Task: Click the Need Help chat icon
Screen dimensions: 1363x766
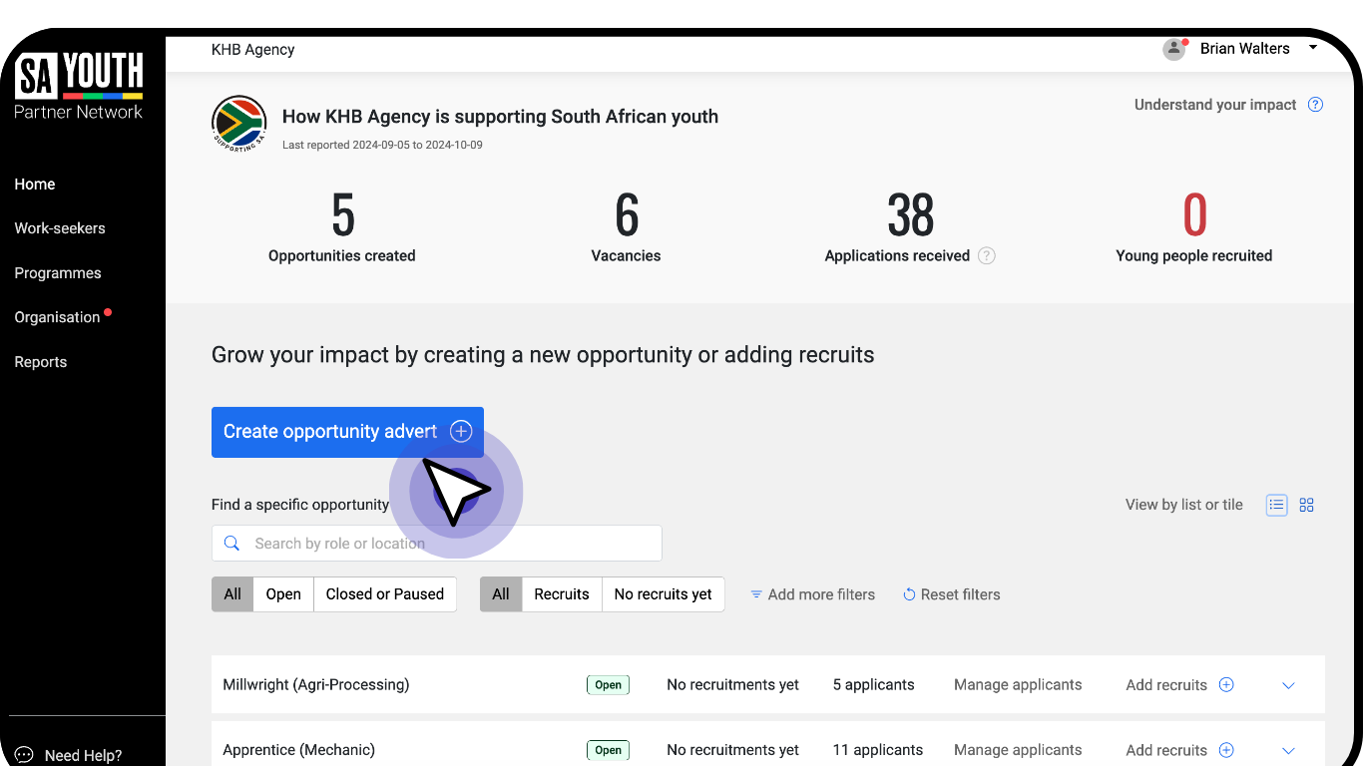Action: pyautogui.click(x=24, y=755)
